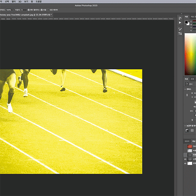The width and height of the screenshot is (196, 196).
Task: Open the opacity 100% dropdown arrow
Action: click(x=13, y=10)
